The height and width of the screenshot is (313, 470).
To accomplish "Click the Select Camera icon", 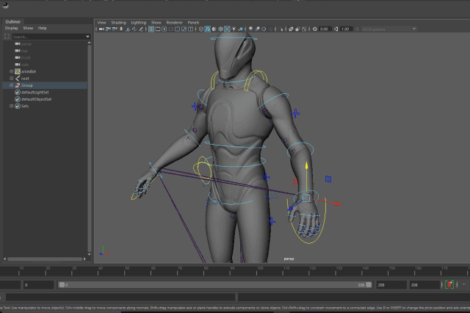I will [x=101, y=29].
